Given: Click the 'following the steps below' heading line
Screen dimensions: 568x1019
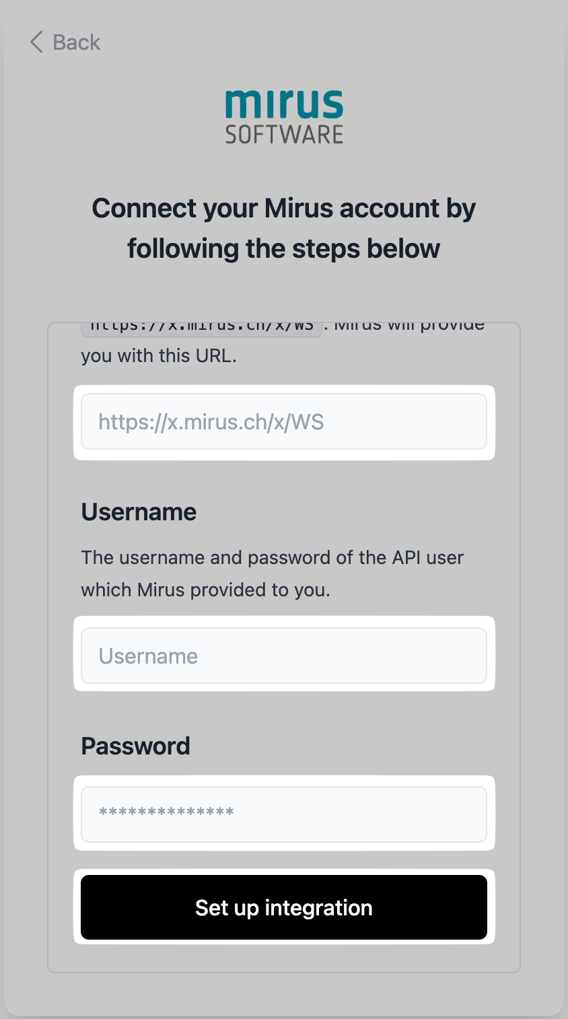Looking at the screenshot, I should pos(283,249).
